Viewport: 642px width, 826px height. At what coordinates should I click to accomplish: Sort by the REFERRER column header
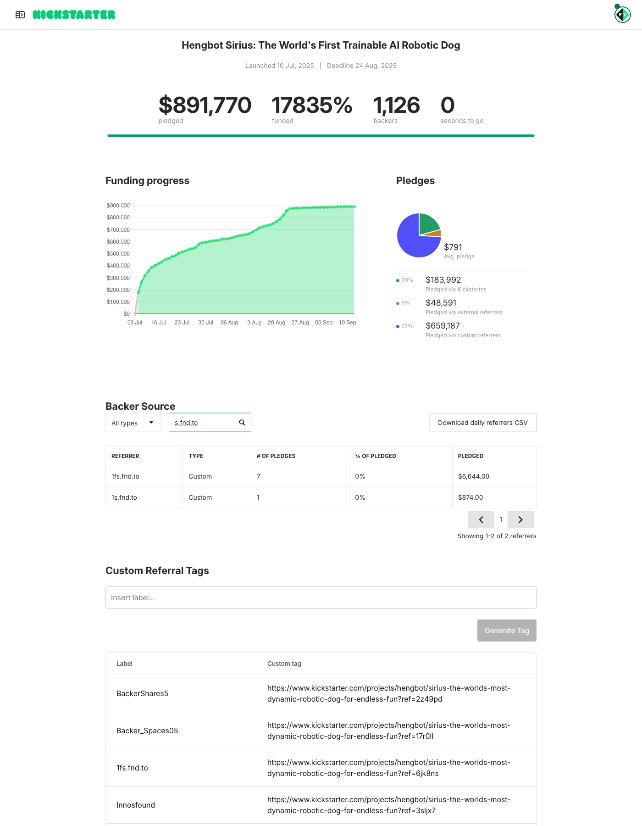pos(125,456)
